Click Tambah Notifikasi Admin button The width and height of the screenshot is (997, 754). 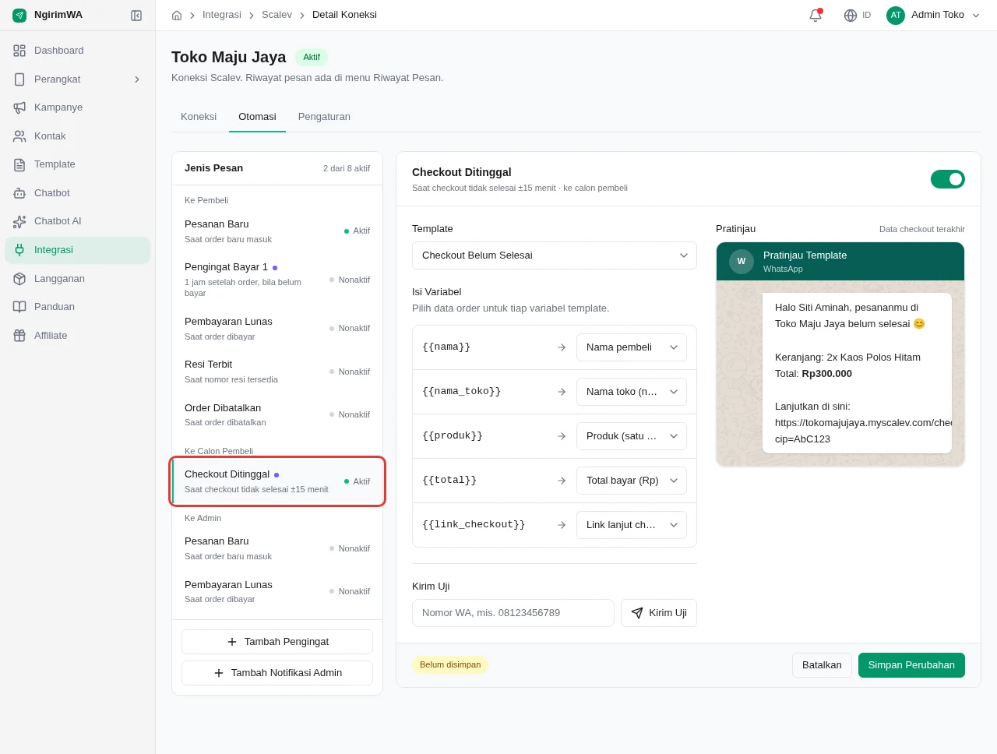tap(277, 673)
